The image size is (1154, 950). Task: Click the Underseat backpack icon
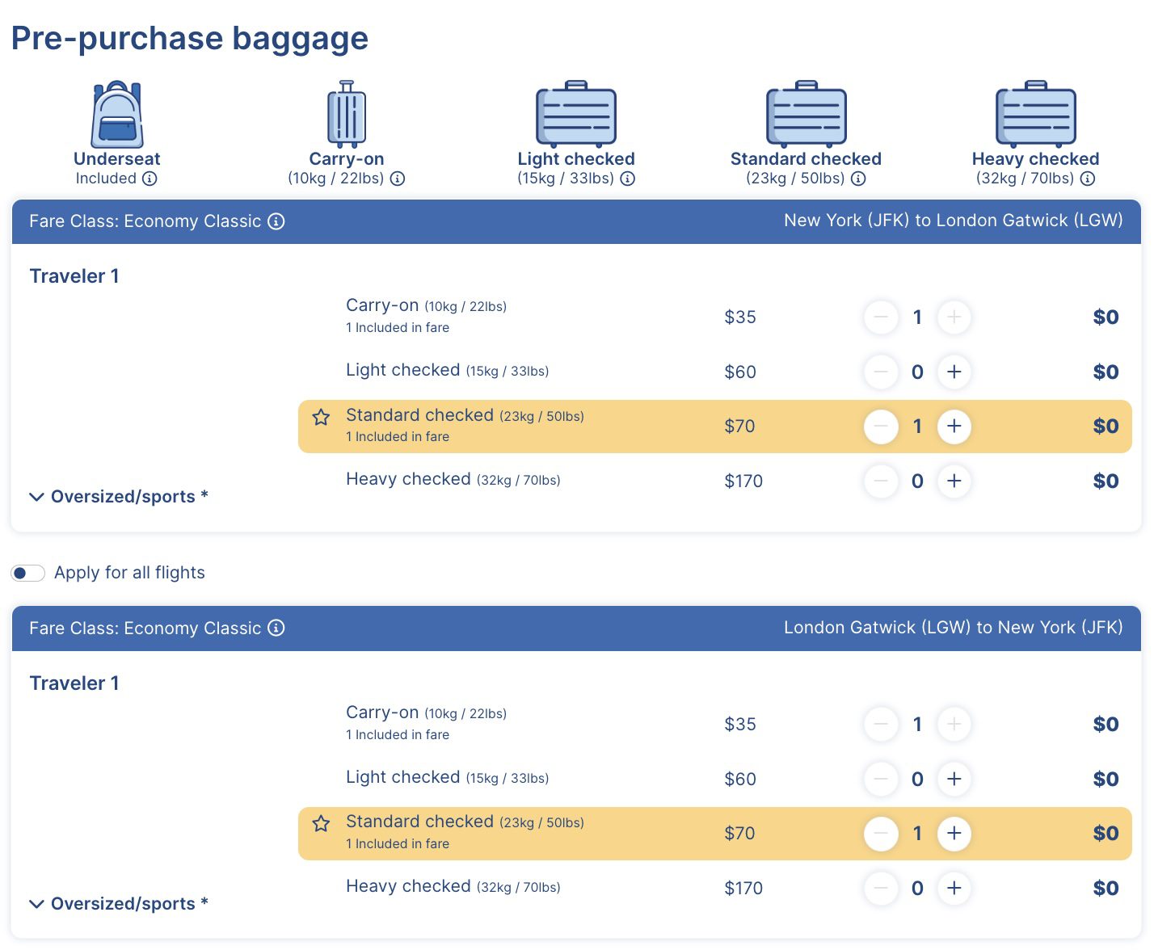point(116,116)
